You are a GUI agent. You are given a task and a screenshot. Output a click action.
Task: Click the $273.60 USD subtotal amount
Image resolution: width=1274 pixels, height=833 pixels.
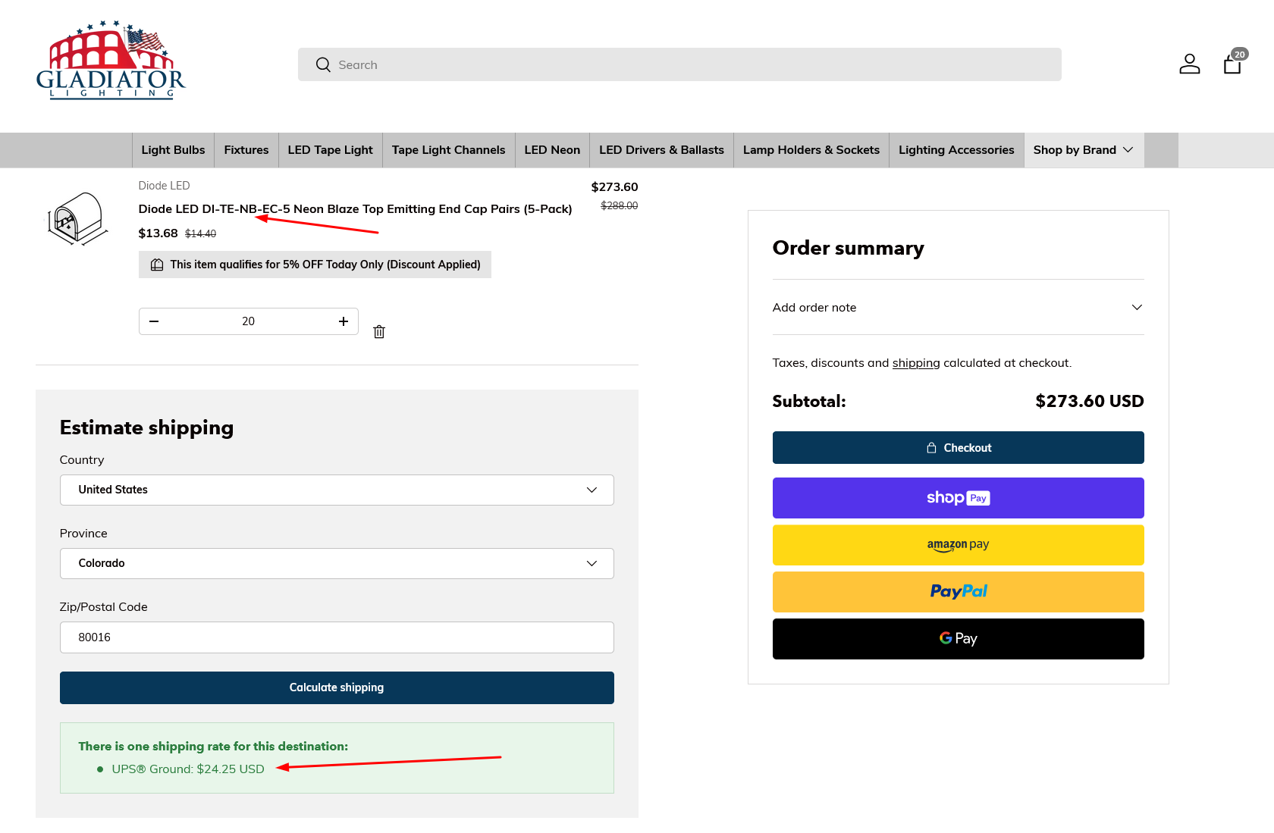(x=1089, y=402)
